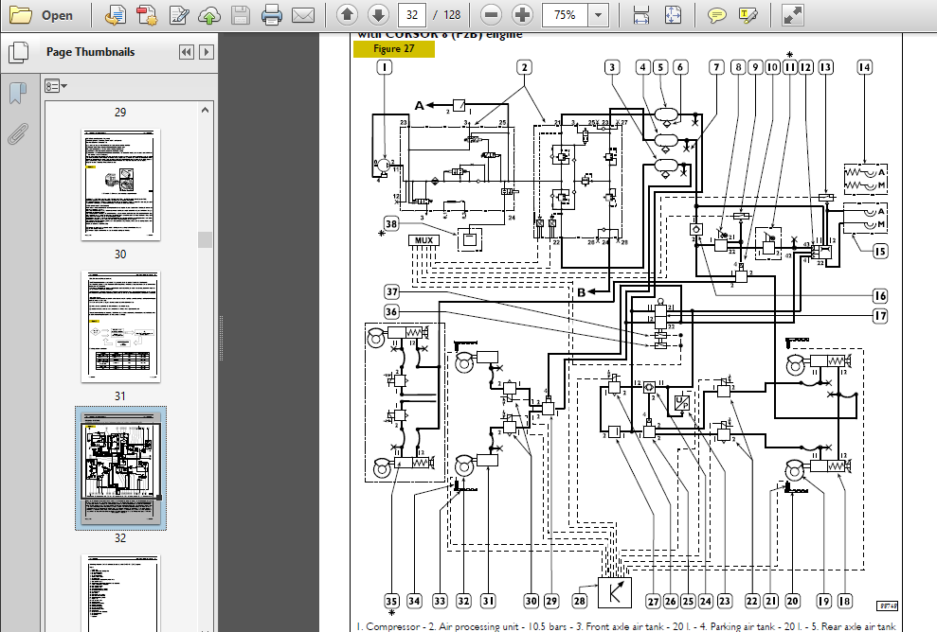The image size is (937, 632).
Task: Click callout number 35 in diagram
Action: (x=391, y=601)
